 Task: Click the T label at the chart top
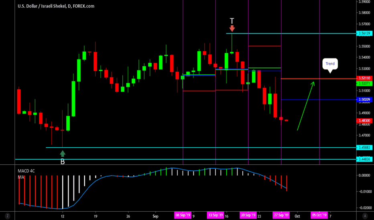232,21
